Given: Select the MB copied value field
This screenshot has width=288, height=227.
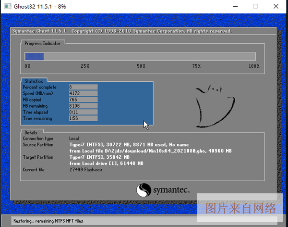Looking at the screenshot, I should click(x=83, y=100).
